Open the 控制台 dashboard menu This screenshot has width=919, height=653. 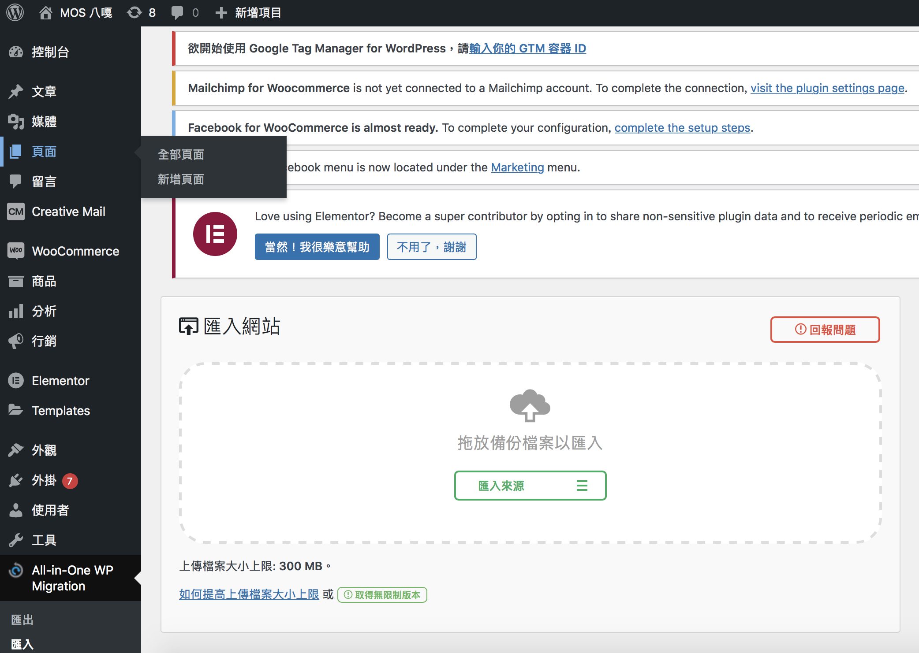(50, 52)
